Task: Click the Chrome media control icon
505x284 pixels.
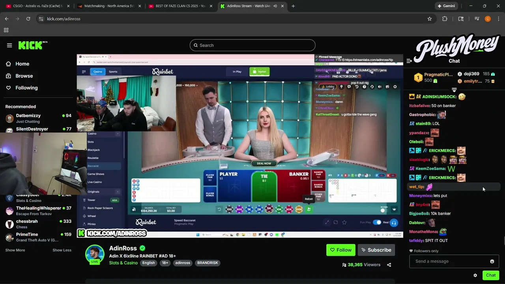Action: pos(477,19)
